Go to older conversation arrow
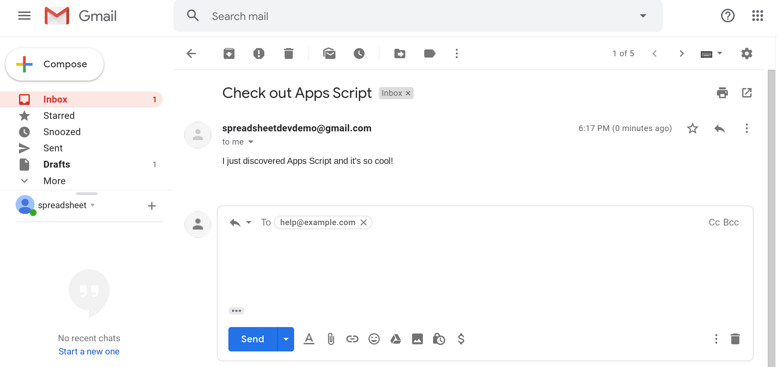Image resolution: width=778 pixels, height=367 pixels. pyautogui.click(x=682, y=53)
